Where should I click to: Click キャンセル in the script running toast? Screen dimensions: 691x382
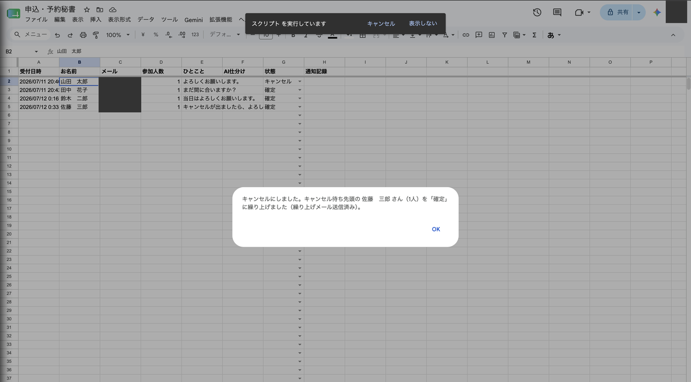[x=381, y=24]
